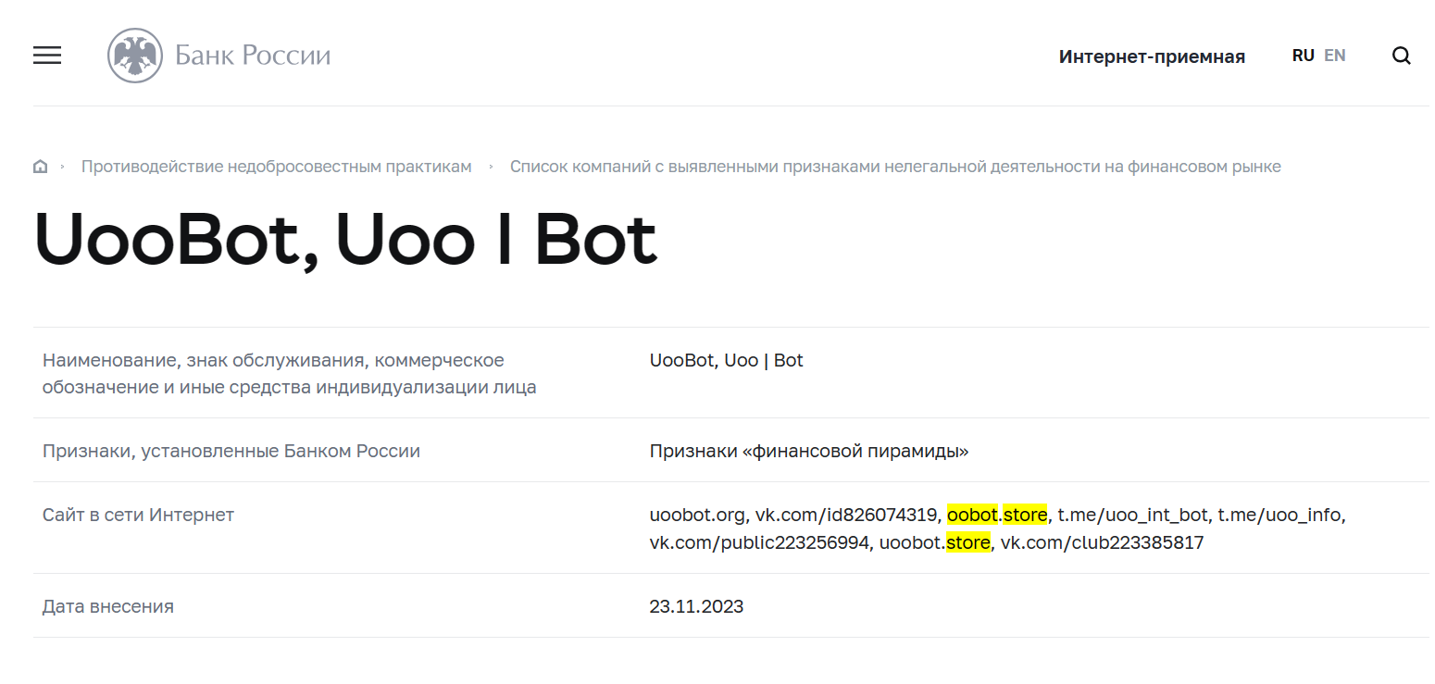This screenshot has width=1435, height=684.
Task: Click the text uoobot.org
Action: click(698, 515)
